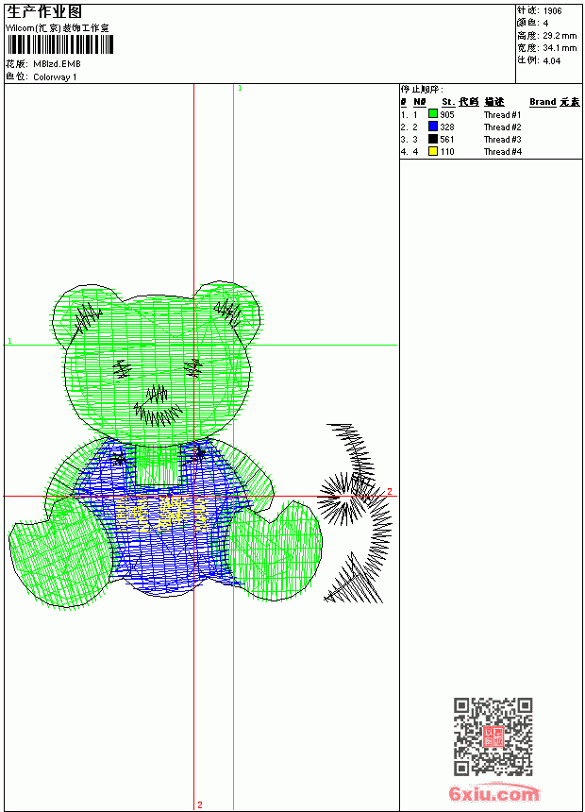Click the QR code in the lower right
Image resolution: width=585 pixels, height=812 pixels.
click(493, 736)
